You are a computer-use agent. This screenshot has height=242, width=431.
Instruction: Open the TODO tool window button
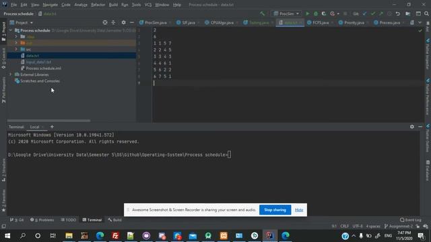click(68, 220)
